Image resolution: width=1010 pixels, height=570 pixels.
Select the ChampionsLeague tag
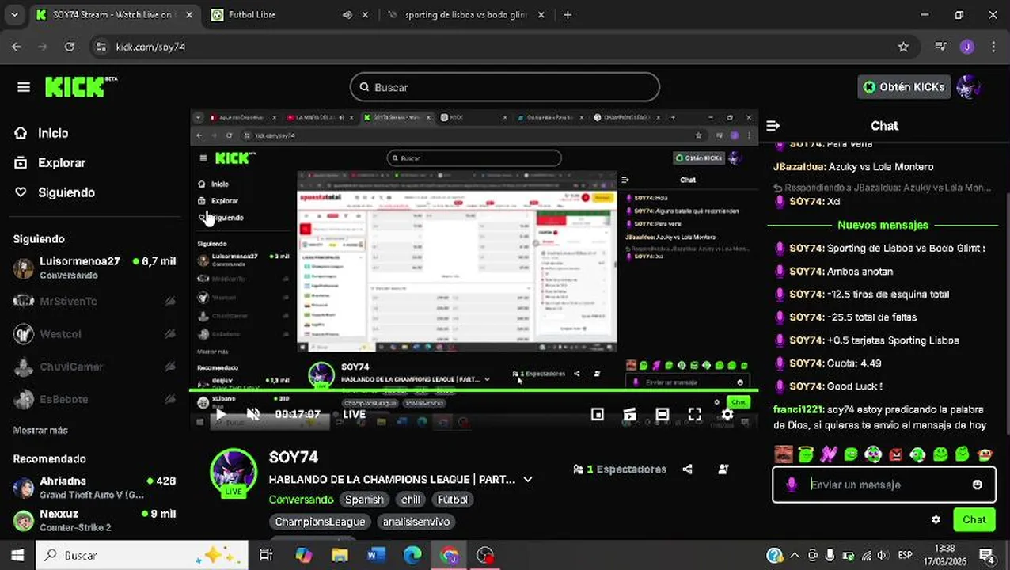click(320, 522)
